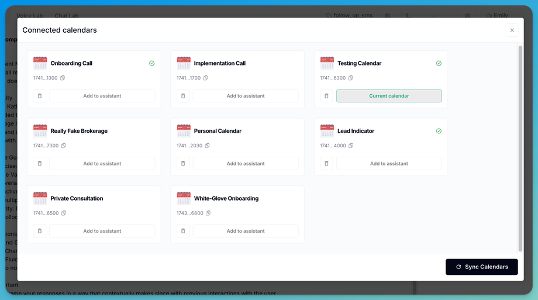
Task: Copy the Really Fake Brokerage calendar ID
Action: [x=64, y=146]
